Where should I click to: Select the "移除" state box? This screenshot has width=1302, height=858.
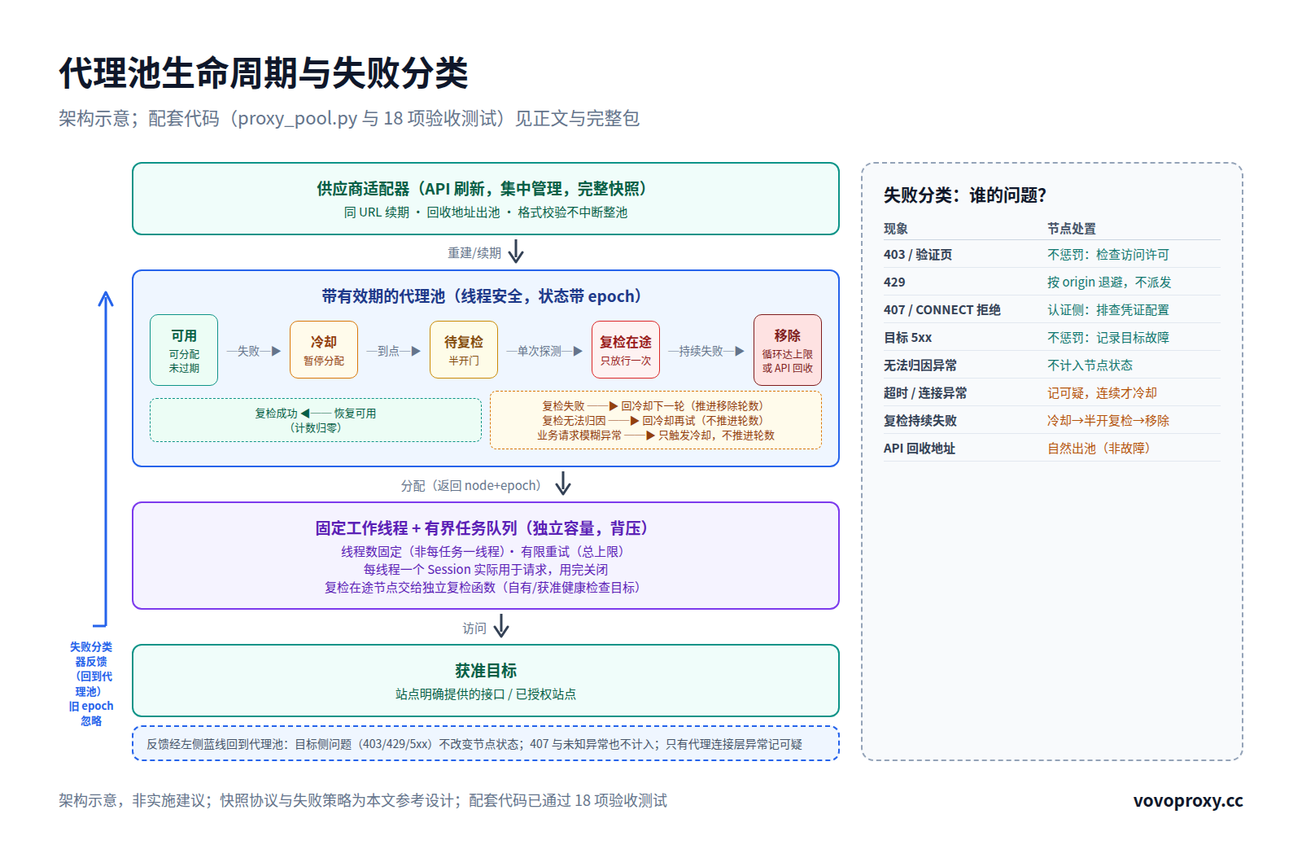coord(788,350)
